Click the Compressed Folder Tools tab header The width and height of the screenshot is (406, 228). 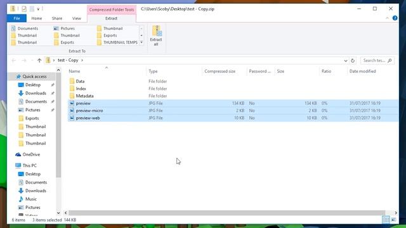(x=112, y=9)
